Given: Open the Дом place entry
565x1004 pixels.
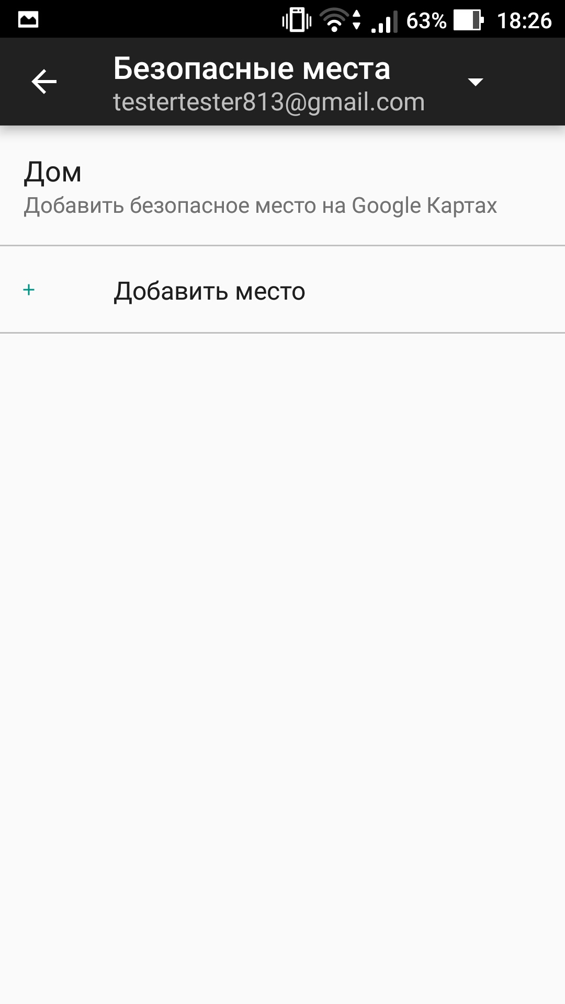Looking at the screenshot, I should pyautogui.click(x=282, y=186).
